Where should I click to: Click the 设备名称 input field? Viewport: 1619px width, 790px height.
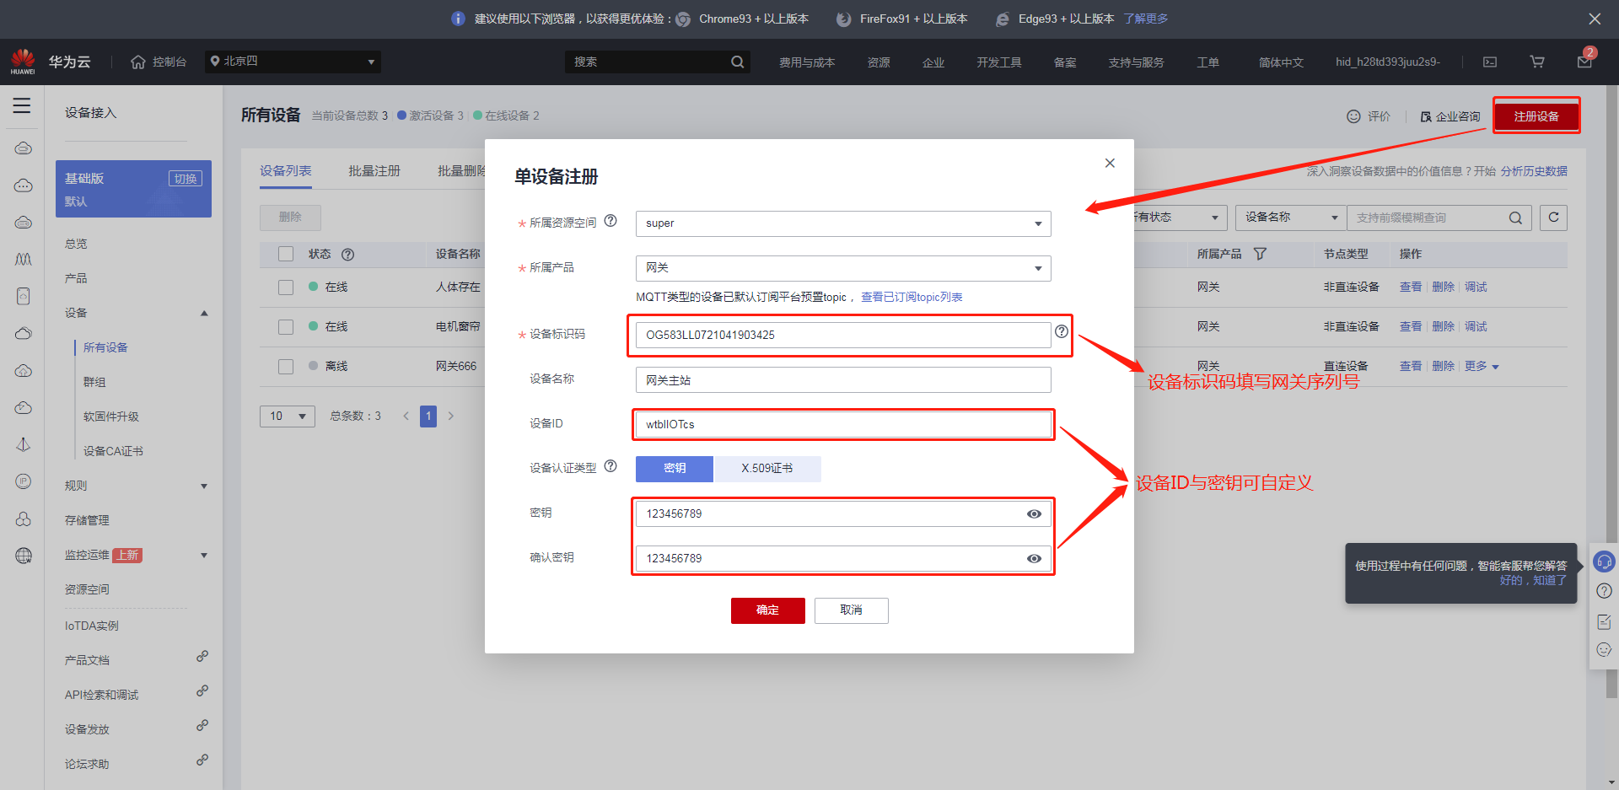point(842,380)
